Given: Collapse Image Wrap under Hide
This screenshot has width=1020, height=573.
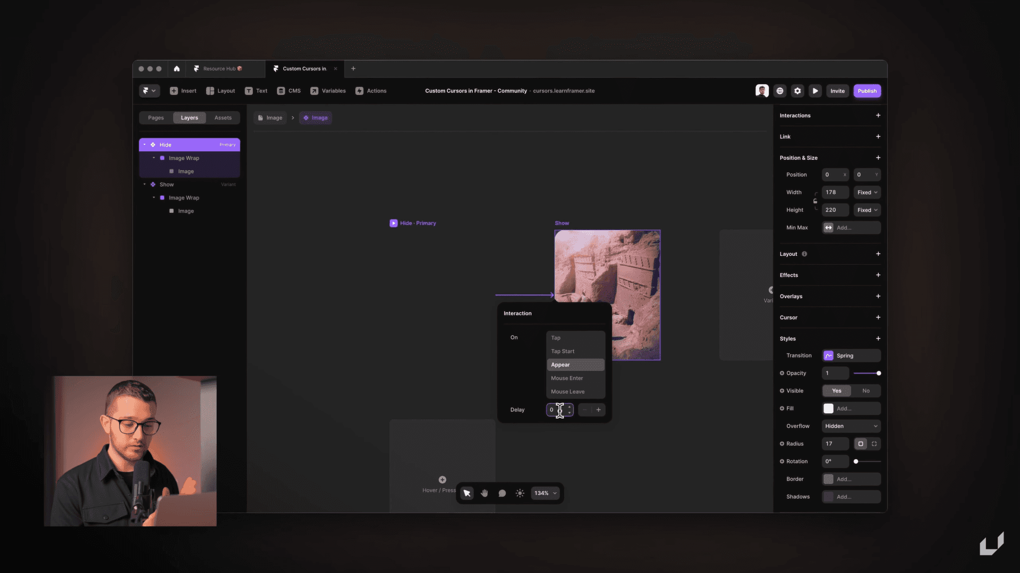Looking at the screenshot, I should pos(154,158).
